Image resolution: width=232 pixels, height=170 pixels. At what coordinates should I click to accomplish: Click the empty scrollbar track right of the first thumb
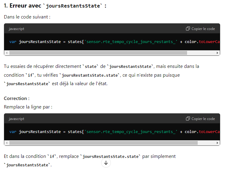tap(201, 53)
